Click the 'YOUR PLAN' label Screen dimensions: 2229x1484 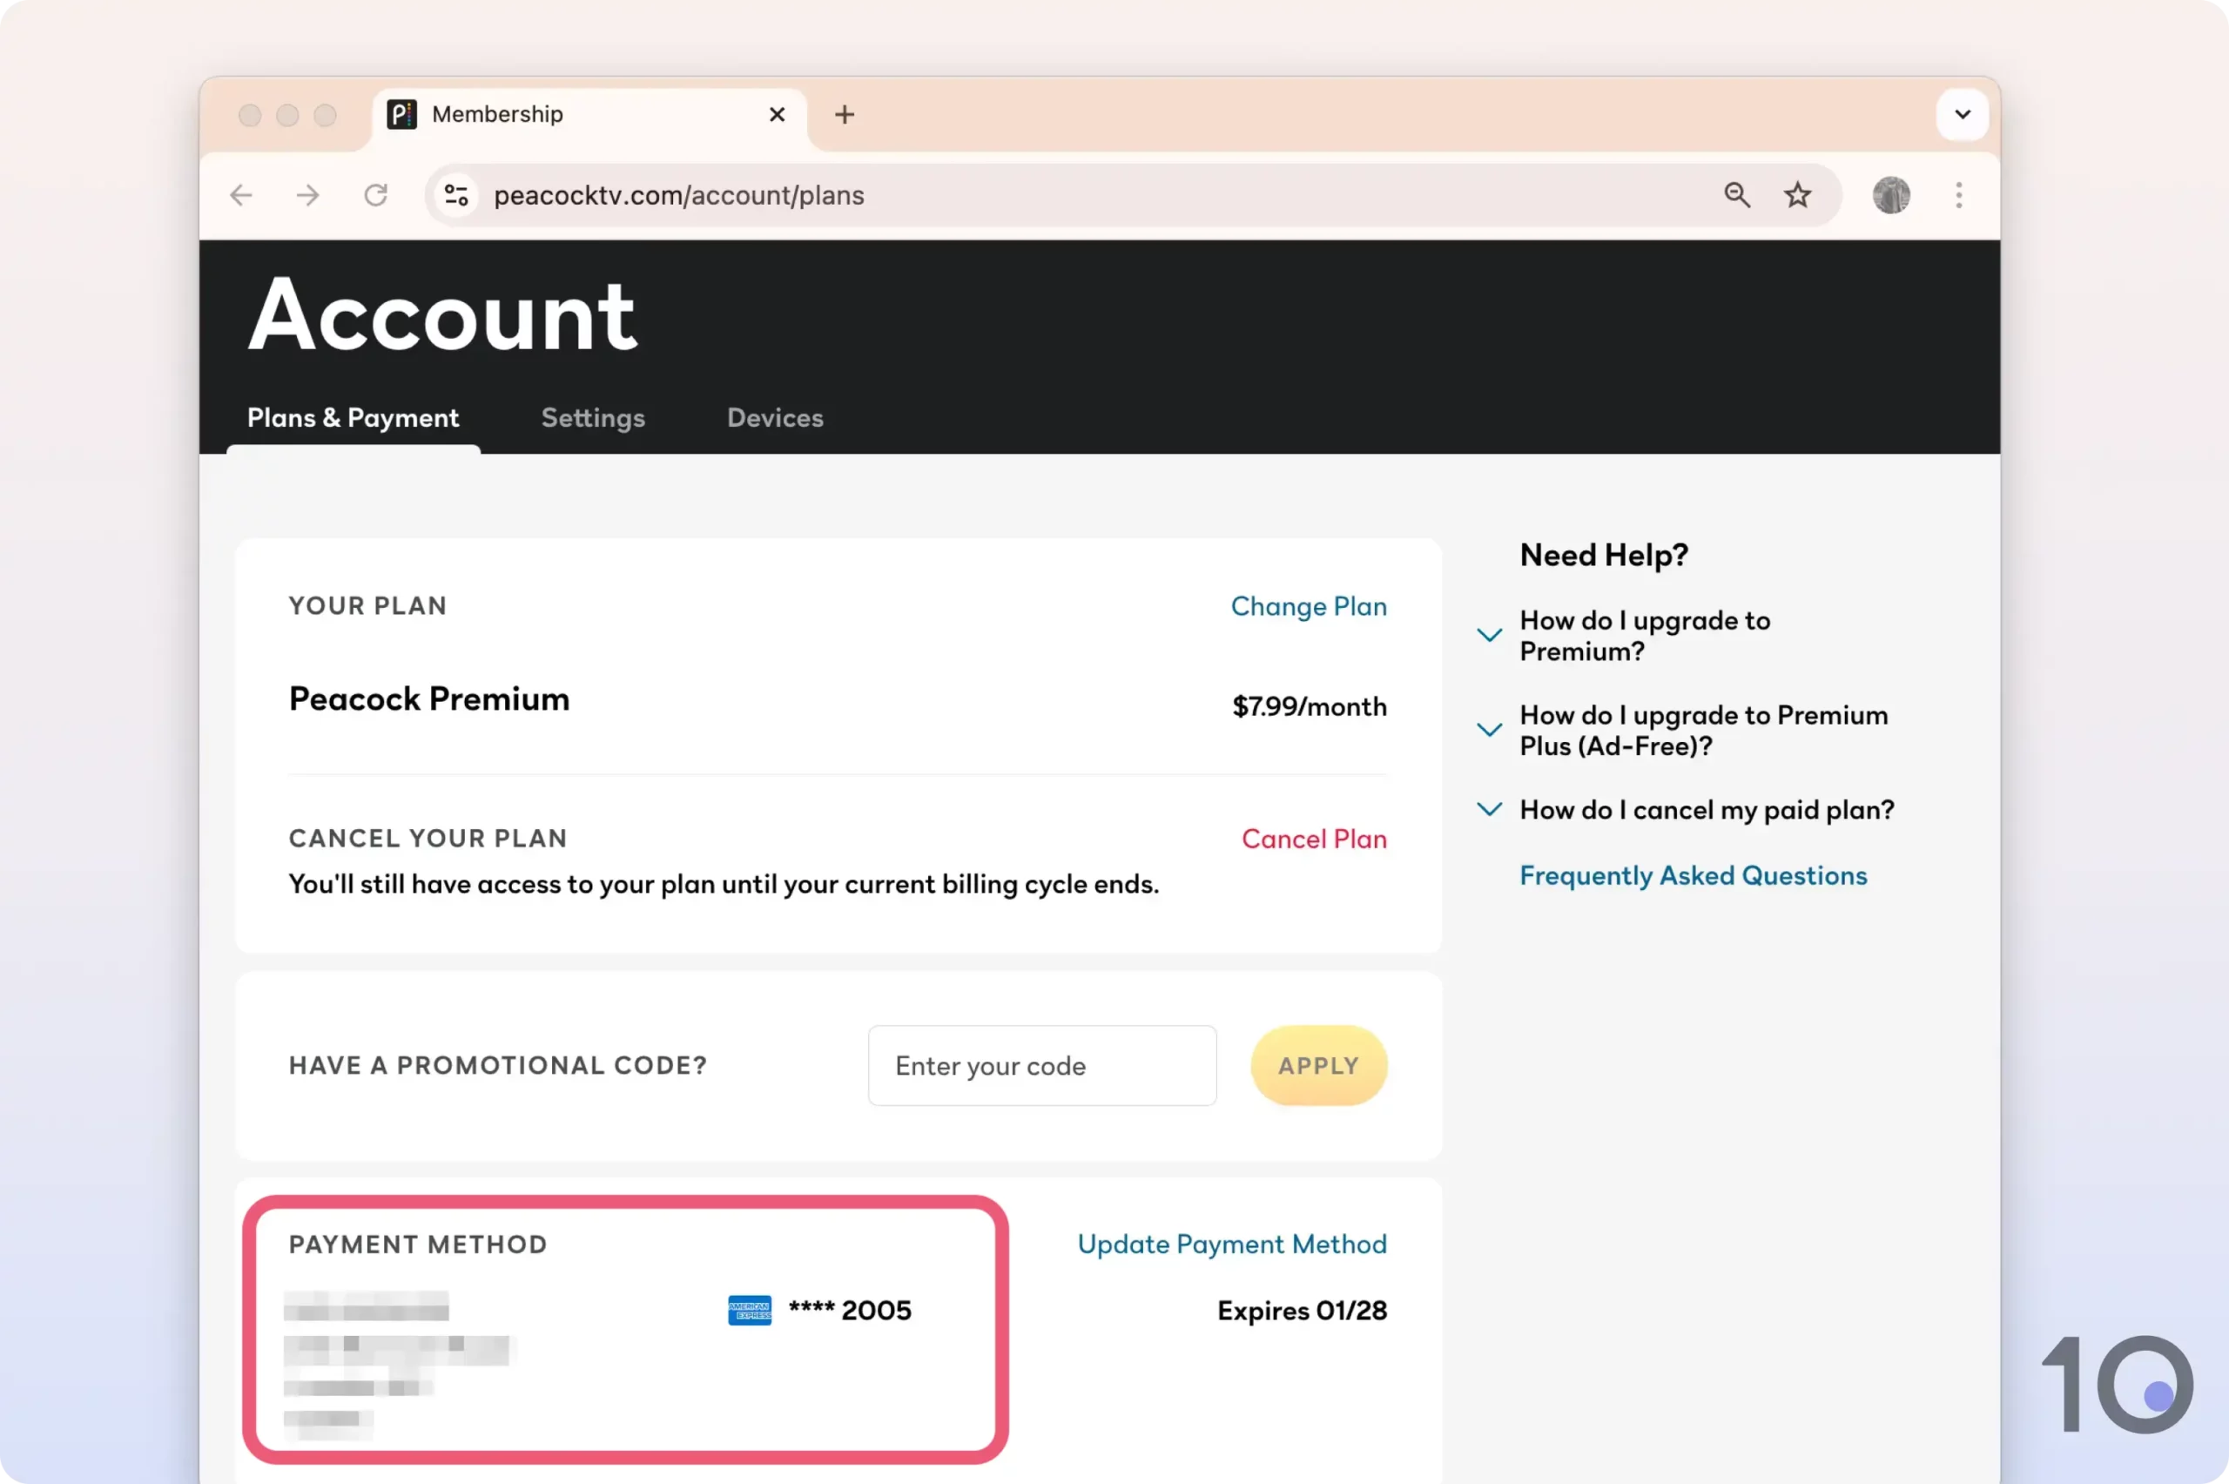click(x=368, y=606)
